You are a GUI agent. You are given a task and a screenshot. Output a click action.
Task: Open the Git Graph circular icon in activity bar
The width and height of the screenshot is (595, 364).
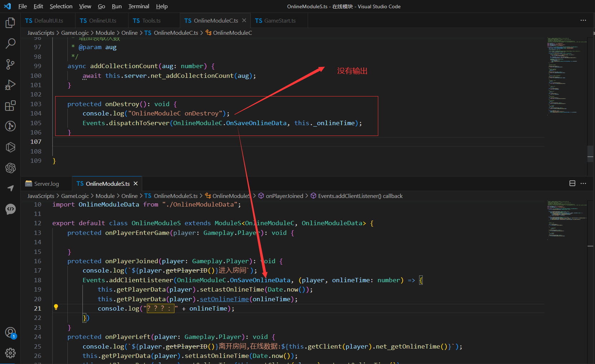click(10, 126)
